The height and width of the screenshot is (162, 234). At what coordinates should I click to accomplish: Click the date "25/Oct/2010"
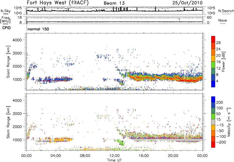click(187, 3)
